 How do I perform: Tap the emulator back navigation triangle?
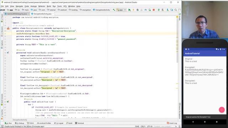tap(193, 122)
